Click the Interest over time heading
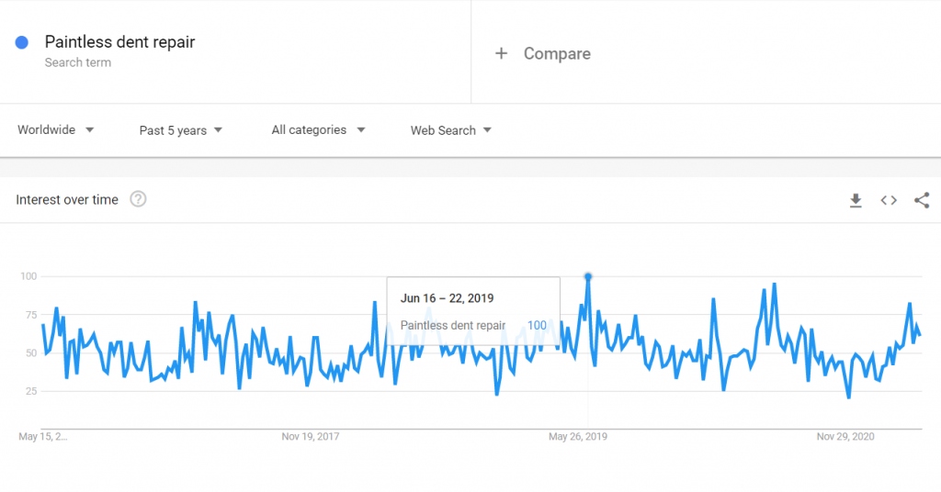The height and width of the screenshot is (492, 941). point(67,199)
